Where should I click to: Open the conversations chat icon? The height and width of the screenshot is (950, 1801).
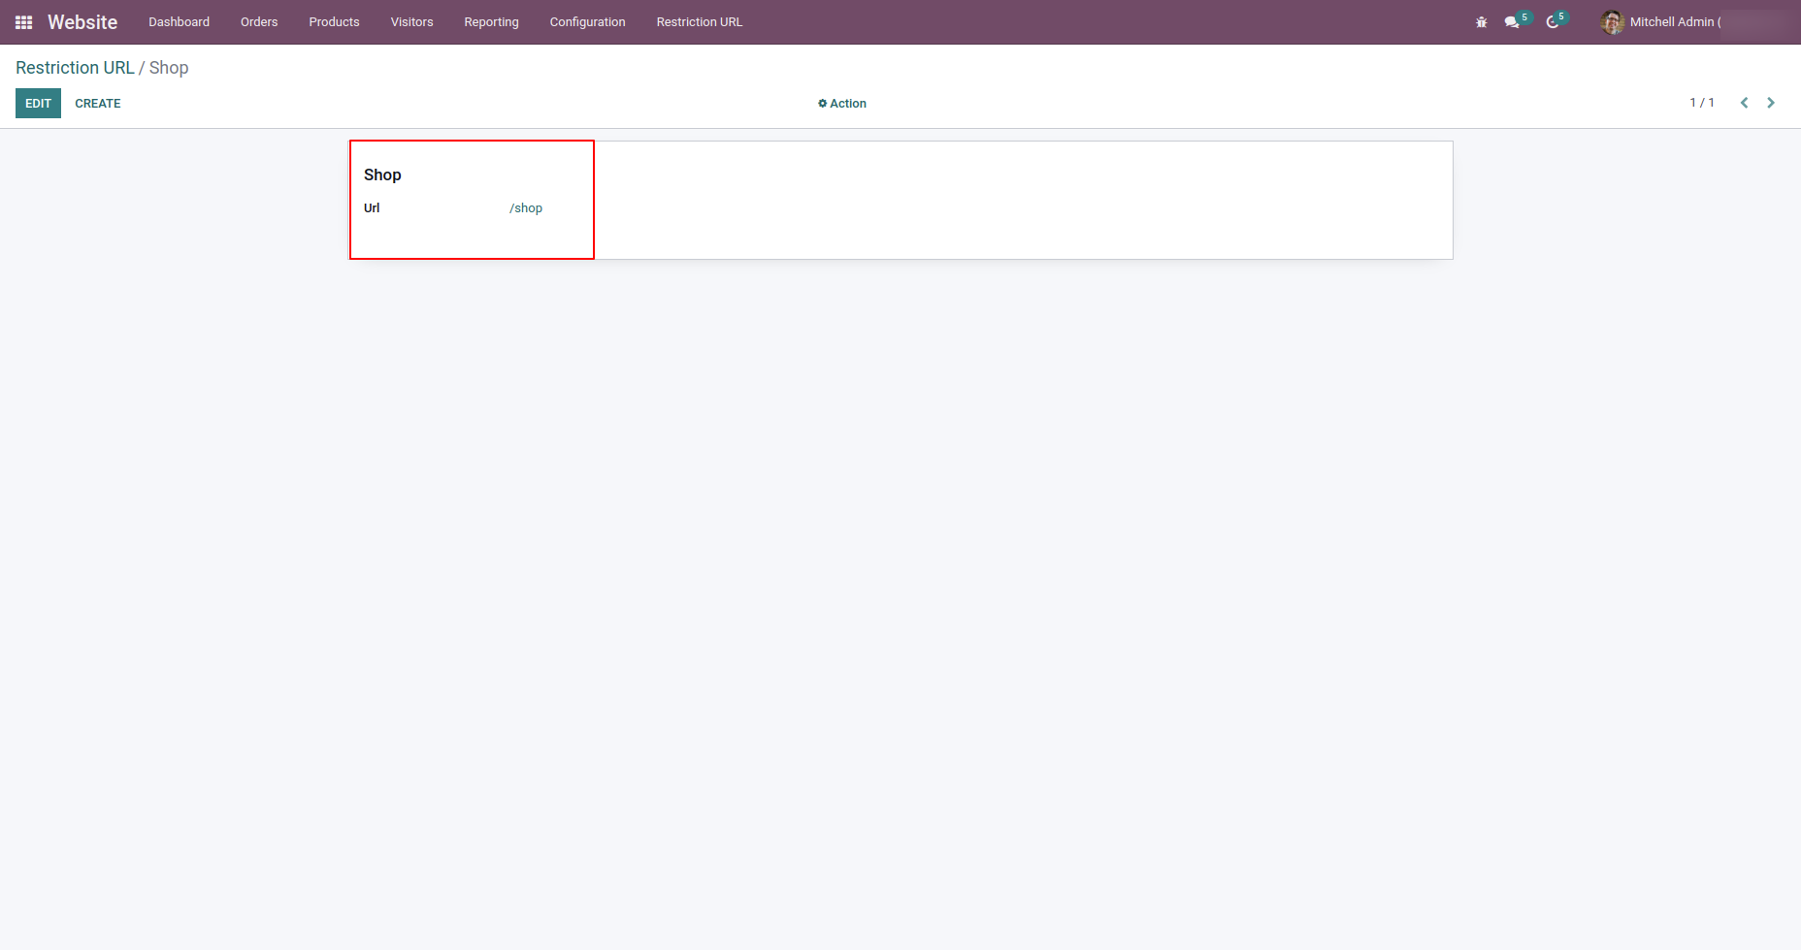[1512, 22]
